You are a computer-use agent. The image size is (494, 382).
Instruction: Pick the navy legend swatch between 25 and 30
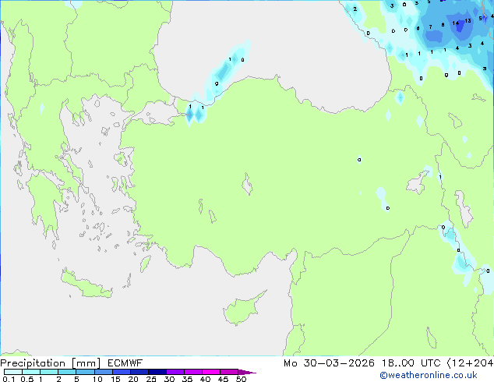(x=157, y=372)
